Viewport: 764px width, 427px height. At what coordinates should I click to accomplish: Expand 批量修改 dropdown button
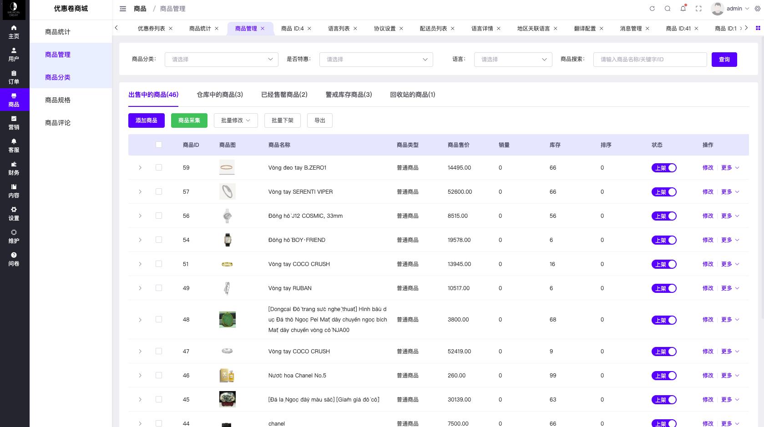236,121
